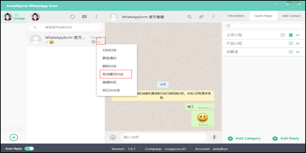Add a new WhatsApp account

pos(14,138)
